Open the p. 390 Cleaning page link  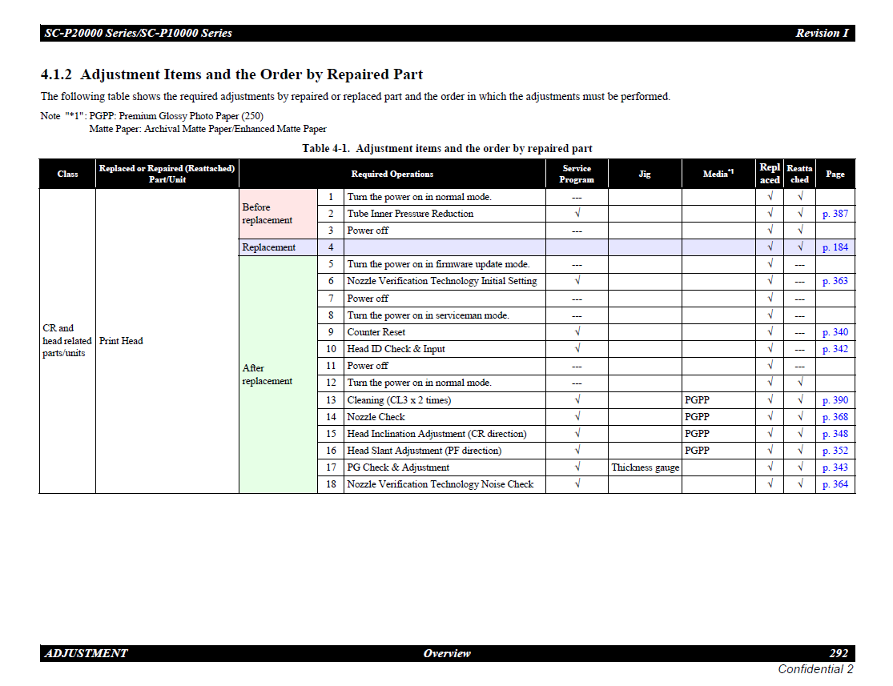click(x=835, y=400)
